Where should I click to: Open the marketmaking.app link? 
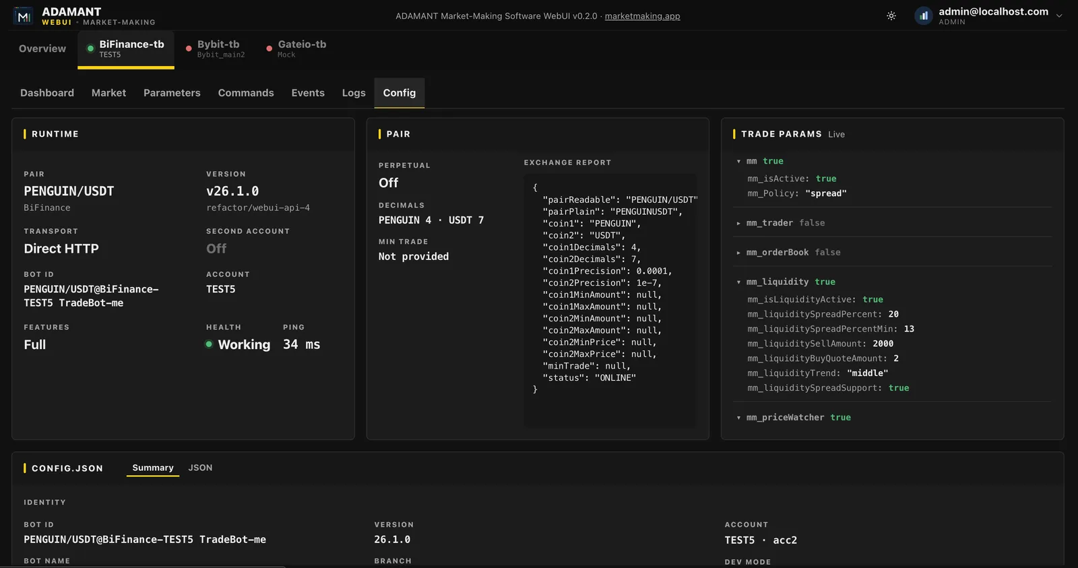[x=642, y=16]
